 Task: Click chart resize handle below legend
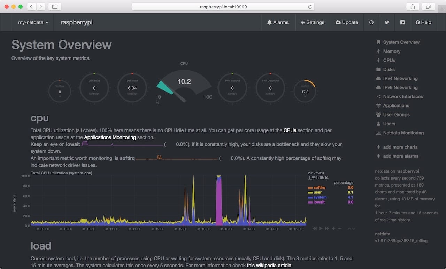pyautogui.click(x=352, y=229)
